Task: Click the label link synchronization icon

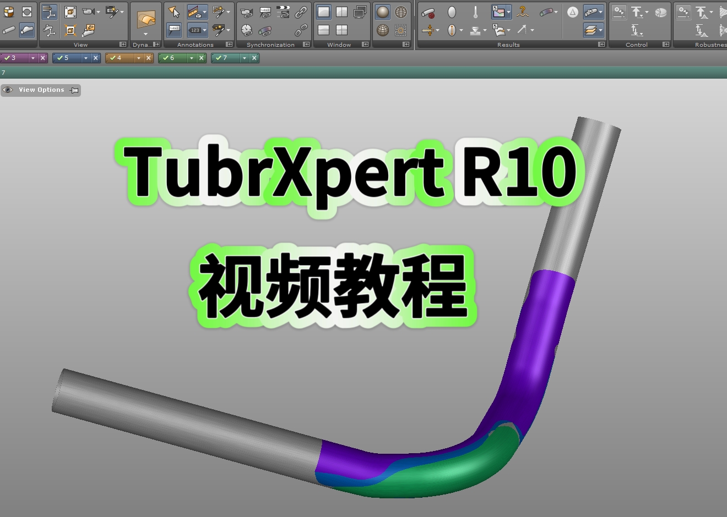Action: [265, 12]
